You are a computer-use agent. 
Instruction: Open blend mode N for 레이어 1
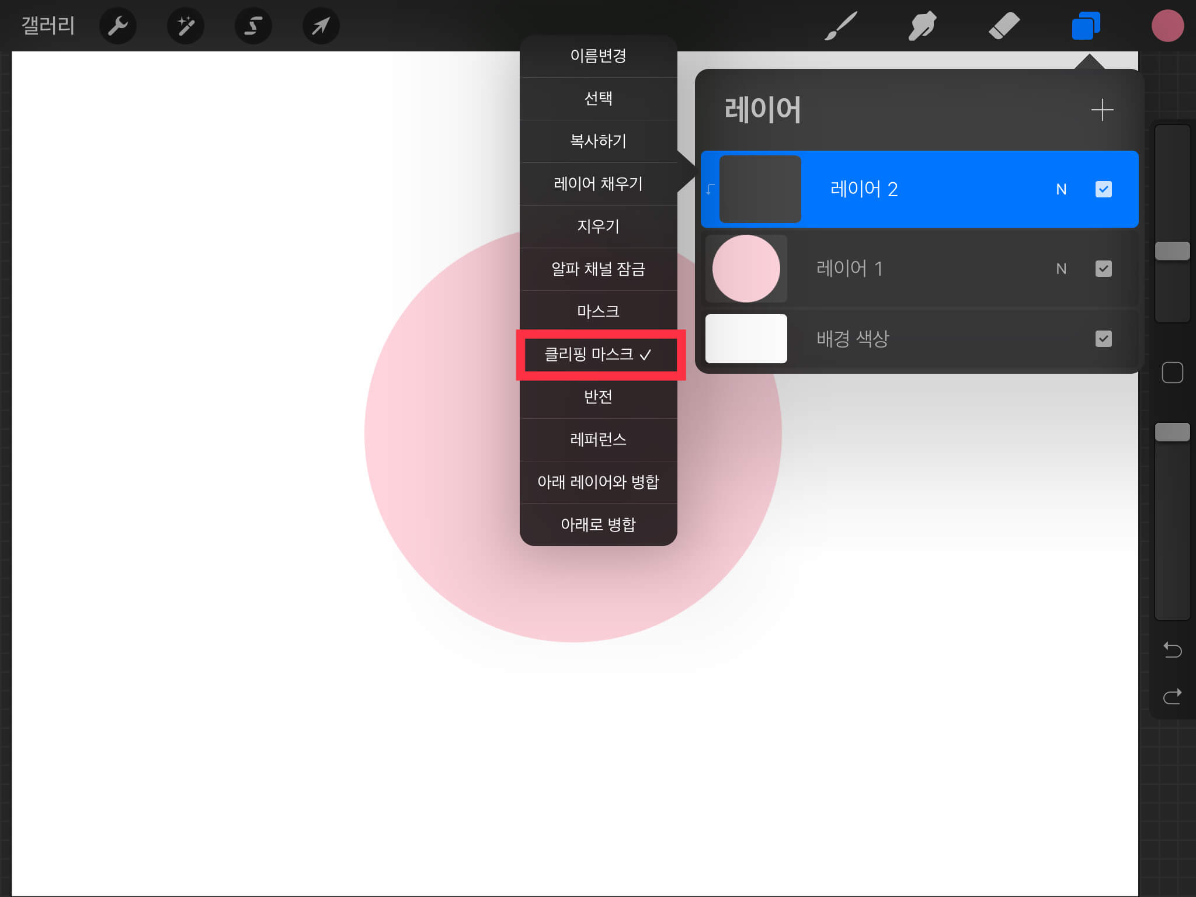1061,269
